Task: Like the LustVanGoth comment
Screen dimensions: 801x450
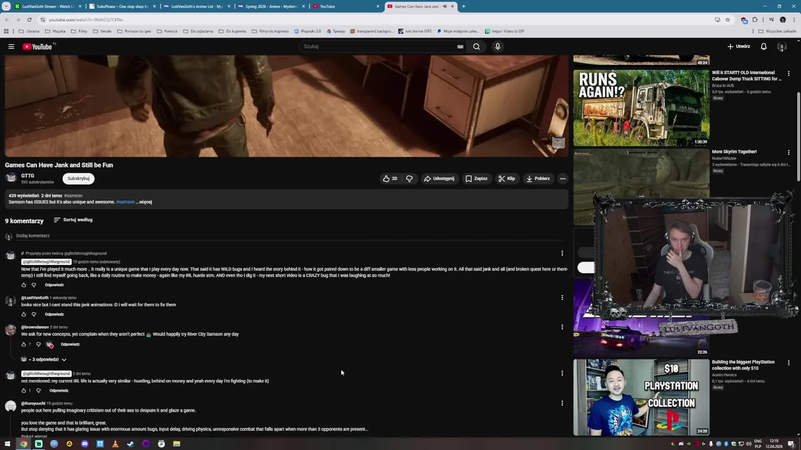Action: (24, 314)
